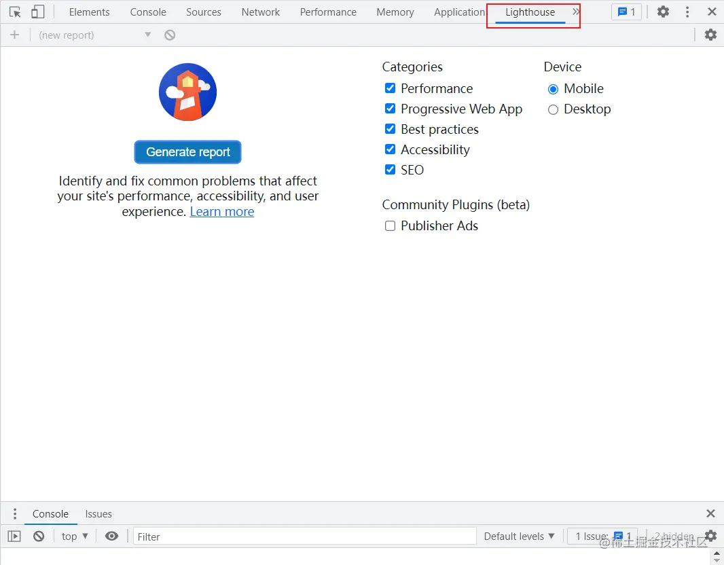Switch to the Application tab
This screenshot has height=565, width=724.
coord(459,12)
